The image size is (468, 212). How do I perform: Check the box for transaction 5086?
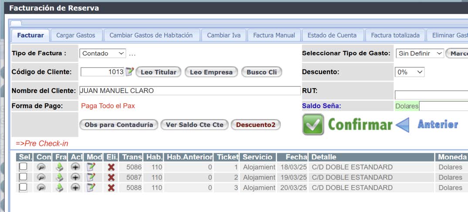23,167
